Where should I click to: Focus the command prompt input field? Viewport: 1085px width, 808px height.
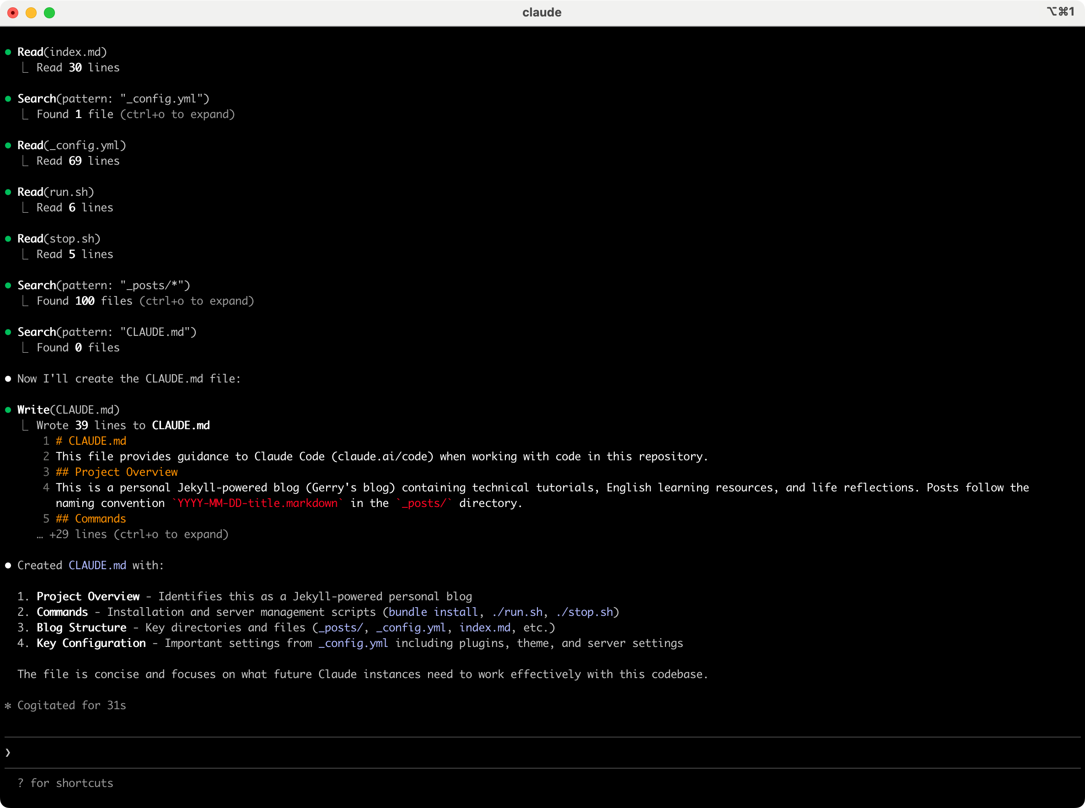[538, 753]
